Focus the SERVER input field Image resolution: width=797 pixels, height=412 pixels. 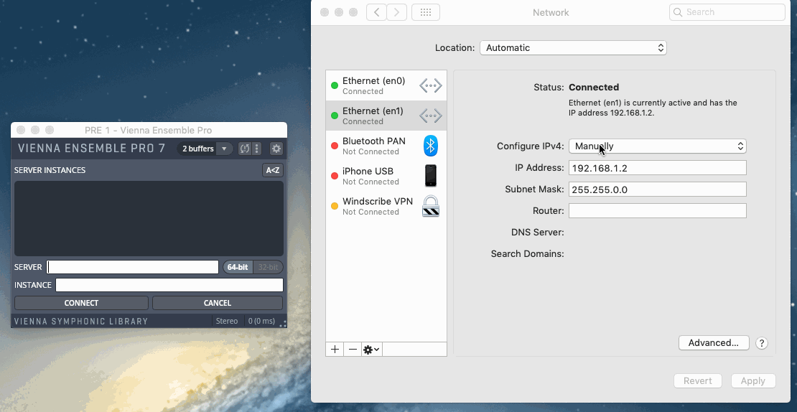(133, 267)
